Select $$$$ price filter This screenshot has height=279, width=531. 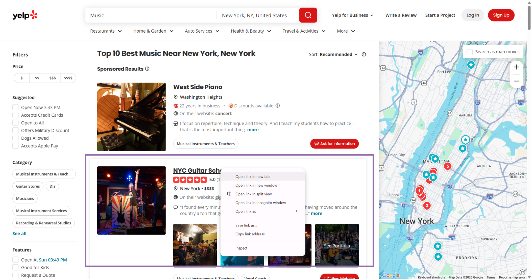[68, 78]
